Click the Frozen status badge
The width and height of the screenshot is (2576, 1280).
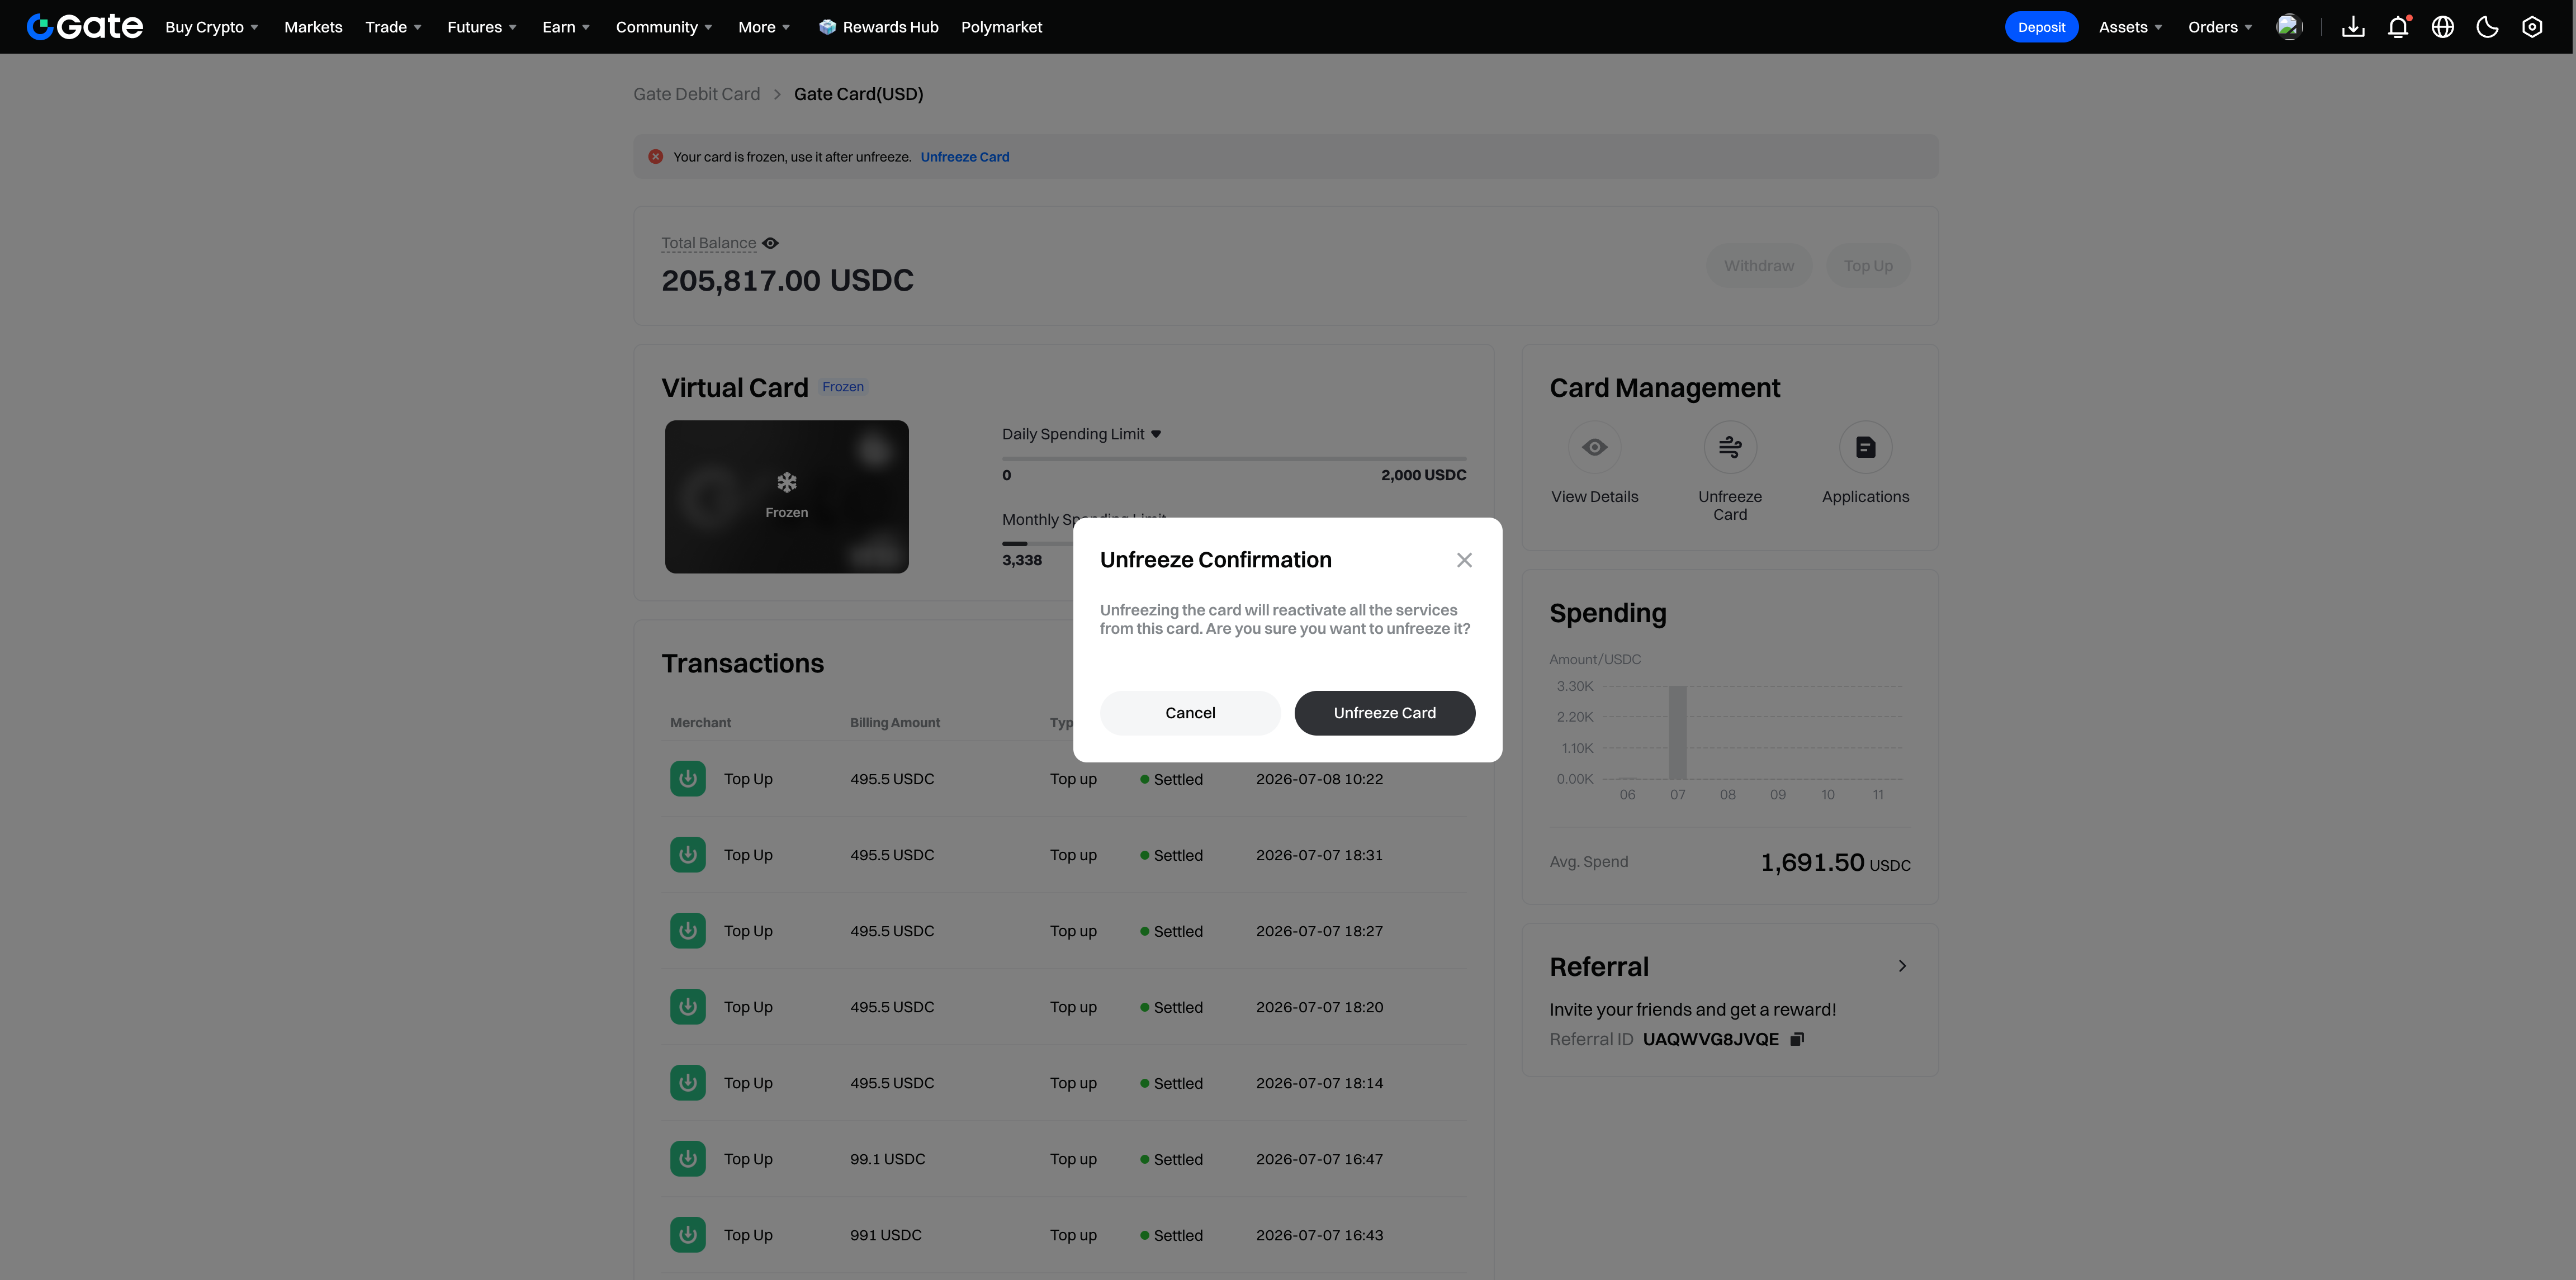coord(843,387)
